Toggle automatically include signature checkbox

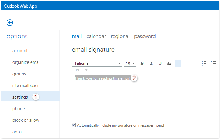[x=74, y=125]
